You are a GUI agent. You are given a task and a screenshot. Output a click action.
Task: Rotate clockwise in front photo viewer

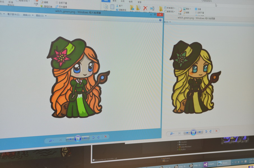(x=99, y=137)
